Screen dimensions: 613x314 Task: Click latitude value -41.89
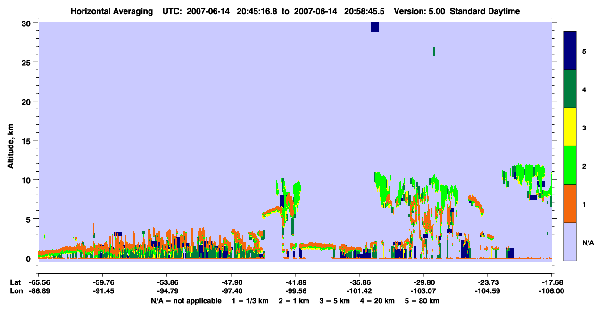click(295, 282)
